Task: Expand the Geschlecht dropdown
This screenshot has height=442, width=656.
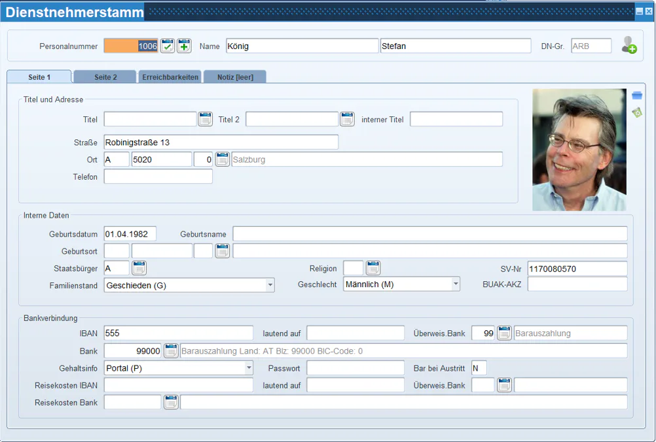Action: [456, 284]
